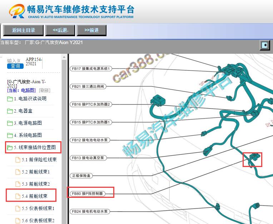Screen dimensions: 273x224
Task: Click document icon beside 5.4 前舱线束
Action: pyautogui.click(x=18, y=196)
